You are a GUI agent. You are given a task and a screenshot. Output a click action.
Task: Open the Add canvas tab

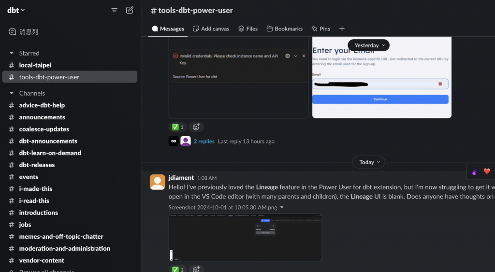(x=211, y=29)
